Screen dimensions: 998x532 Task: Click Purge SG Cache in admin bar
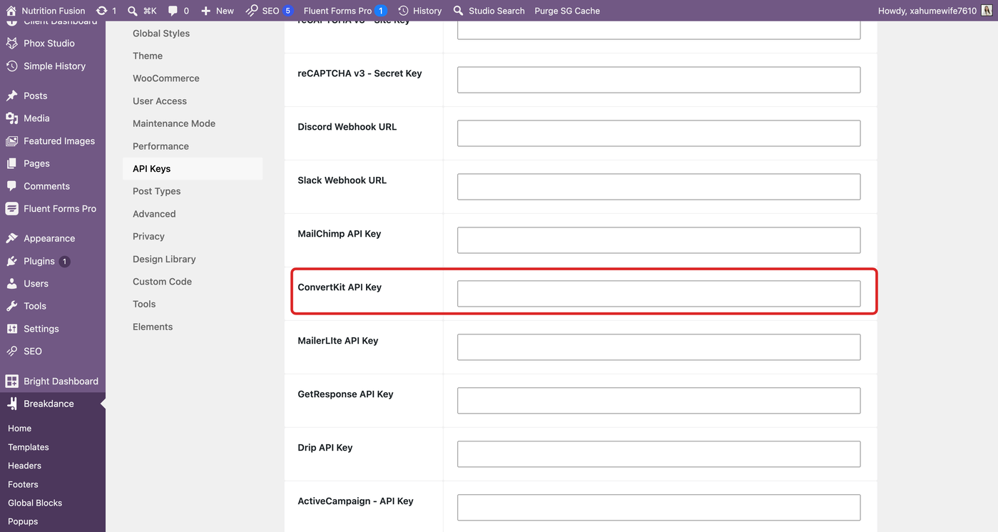(567, 11)
